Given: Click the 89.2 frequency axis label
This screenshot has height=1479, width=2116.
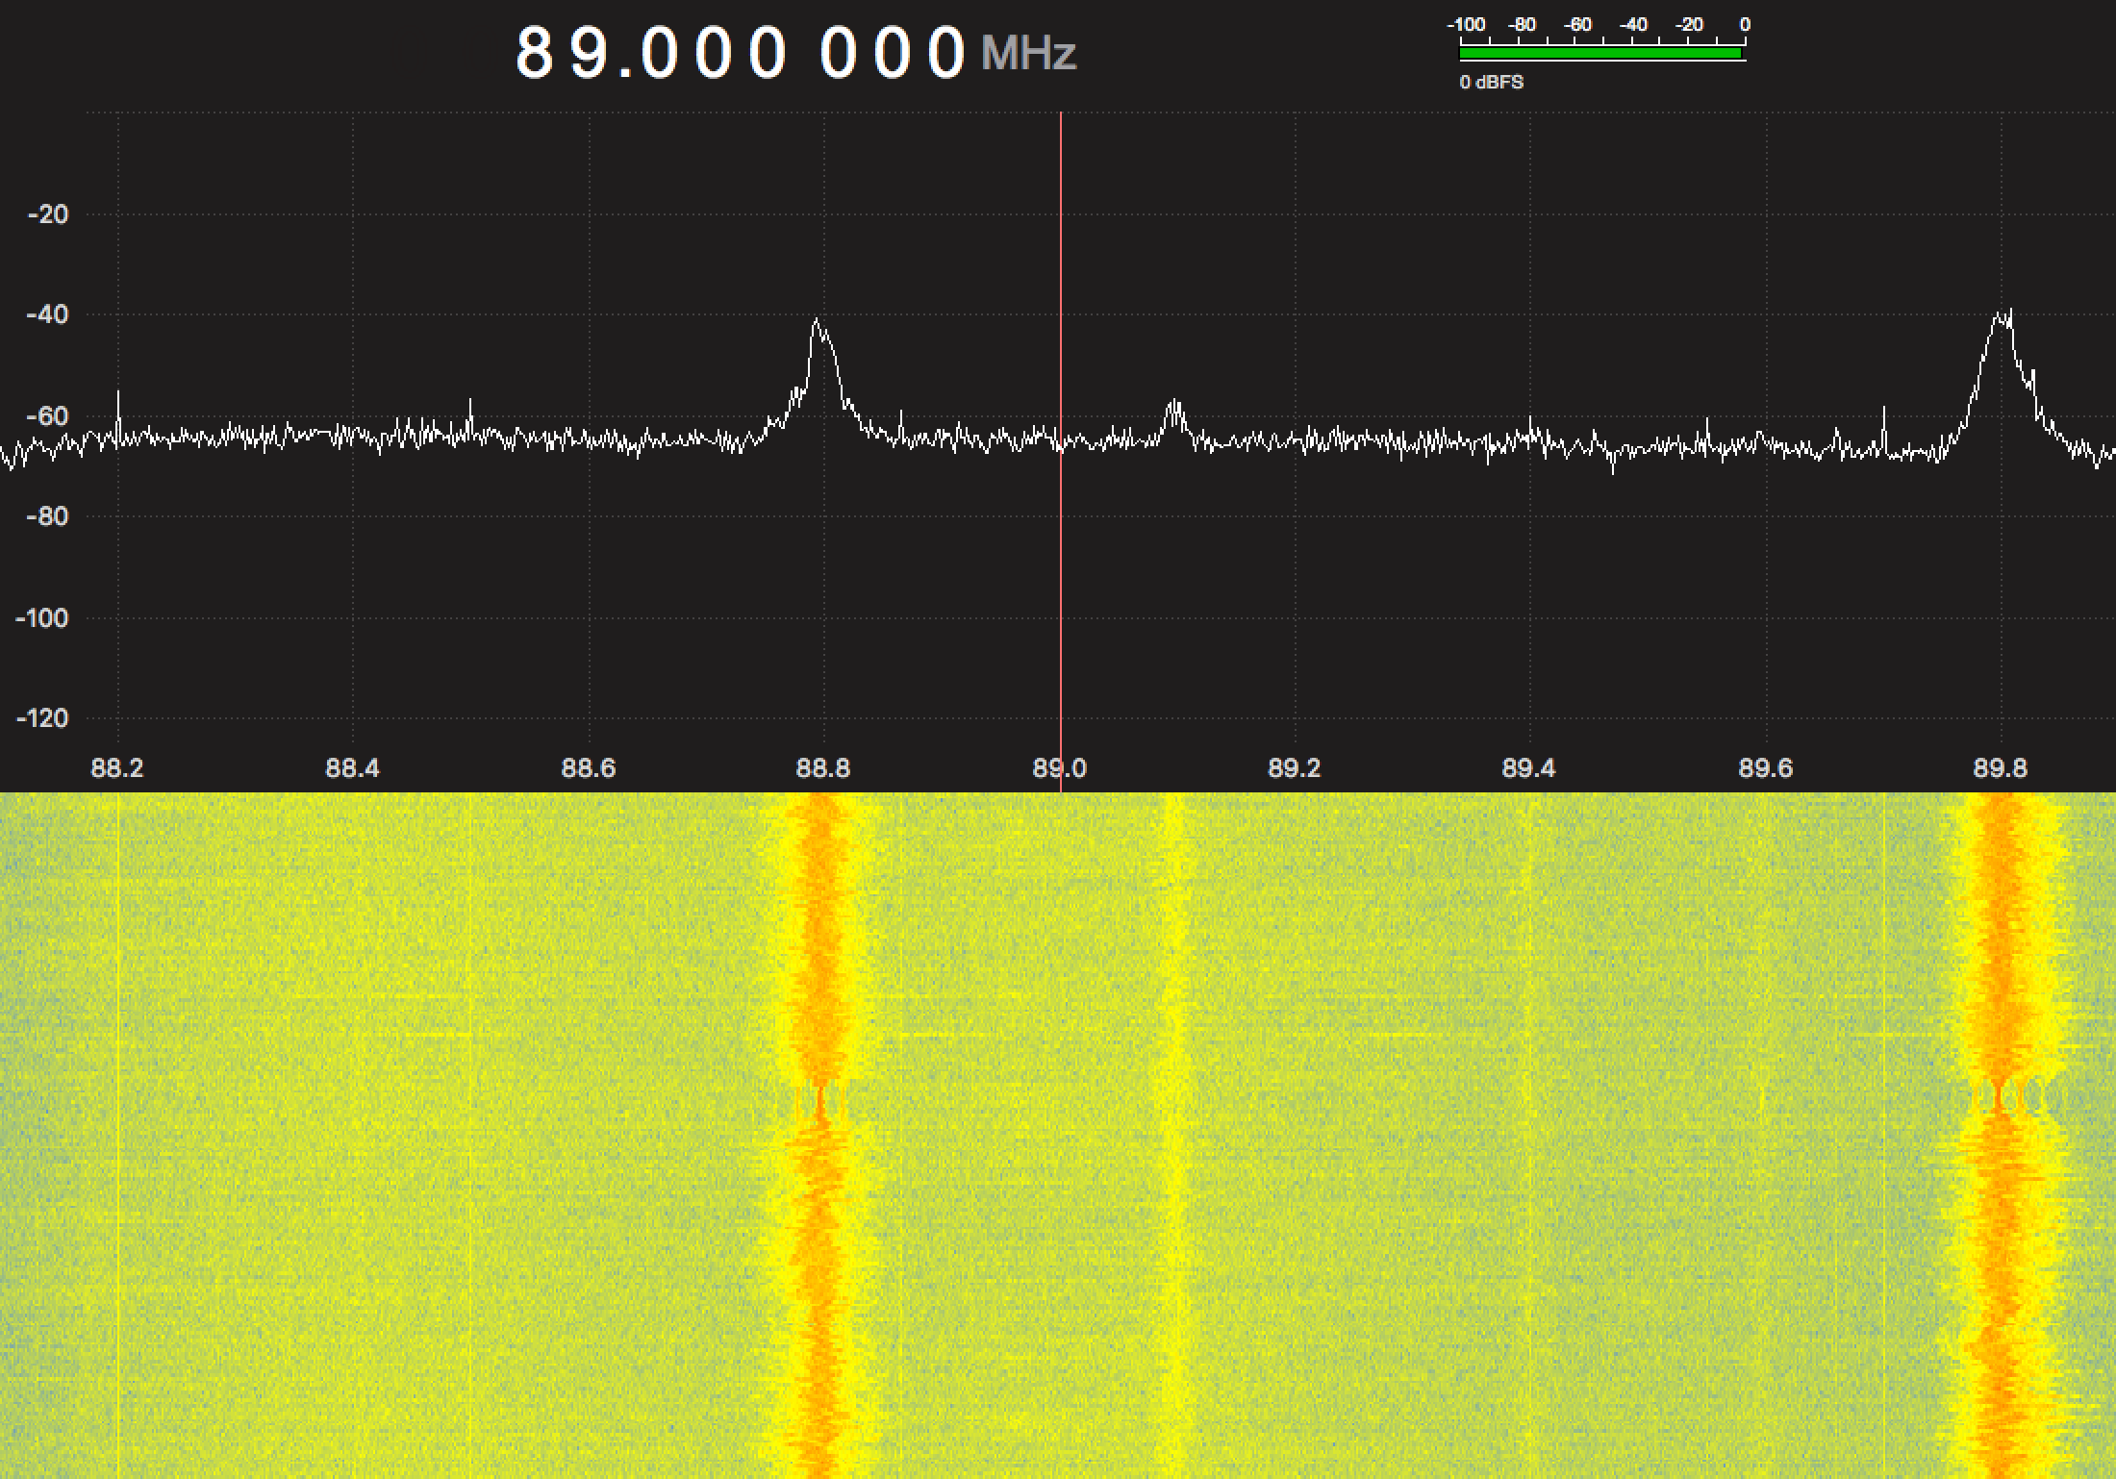Looking at the screenshot, I should pos(1295,768).
